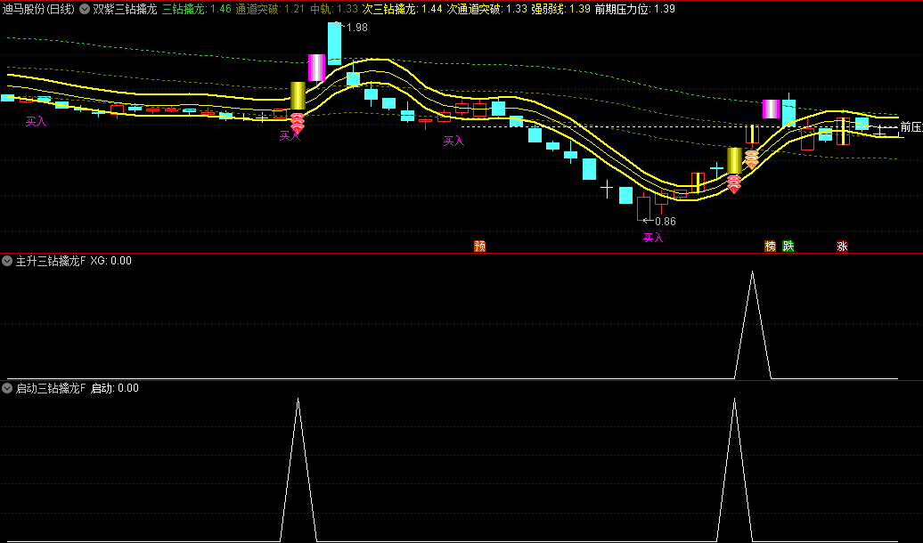
Task: Click the magenta 买入 label below 0.86
Action: (653, 238)
